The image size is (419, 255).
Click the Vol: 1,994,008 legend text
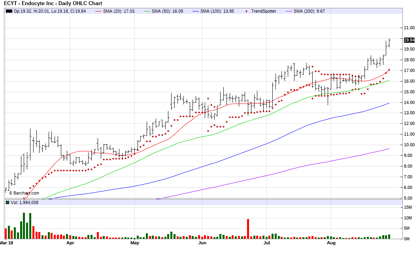25,202
